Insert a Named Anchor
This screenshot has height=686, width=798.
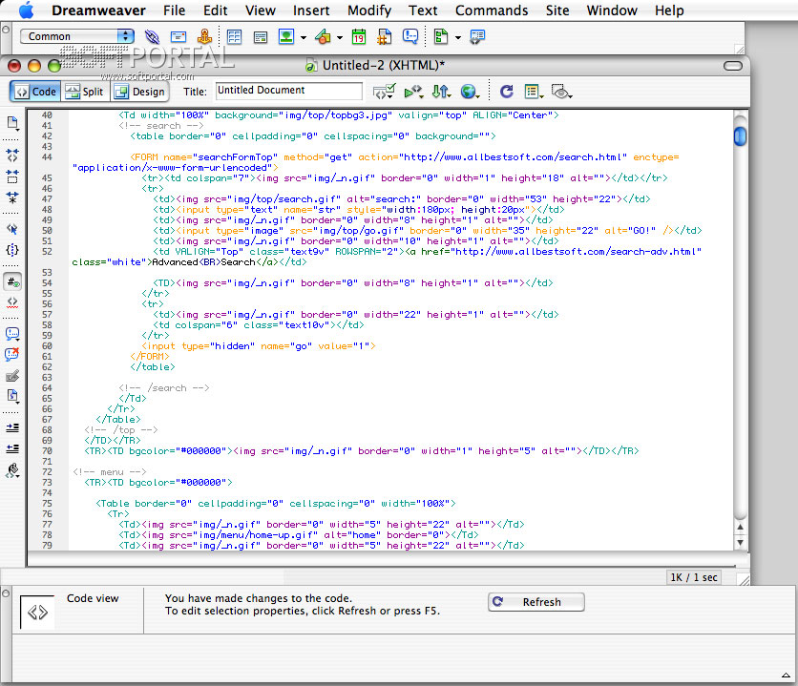point(203,37)
